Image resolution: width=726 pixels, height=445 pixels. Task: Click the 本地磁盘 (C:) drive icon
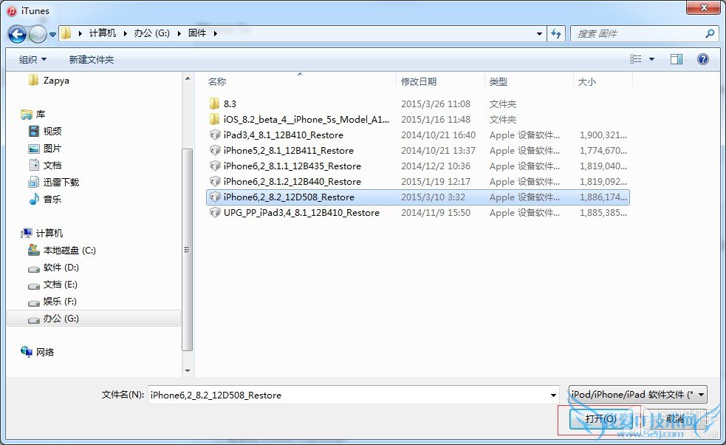pyautogui.click(x=34, y=250)
